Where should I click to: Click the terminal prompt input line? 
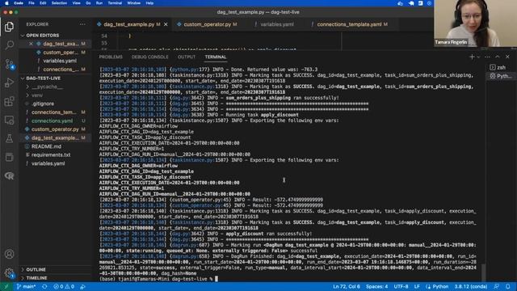pyautogui.click(x=158, y=279)
